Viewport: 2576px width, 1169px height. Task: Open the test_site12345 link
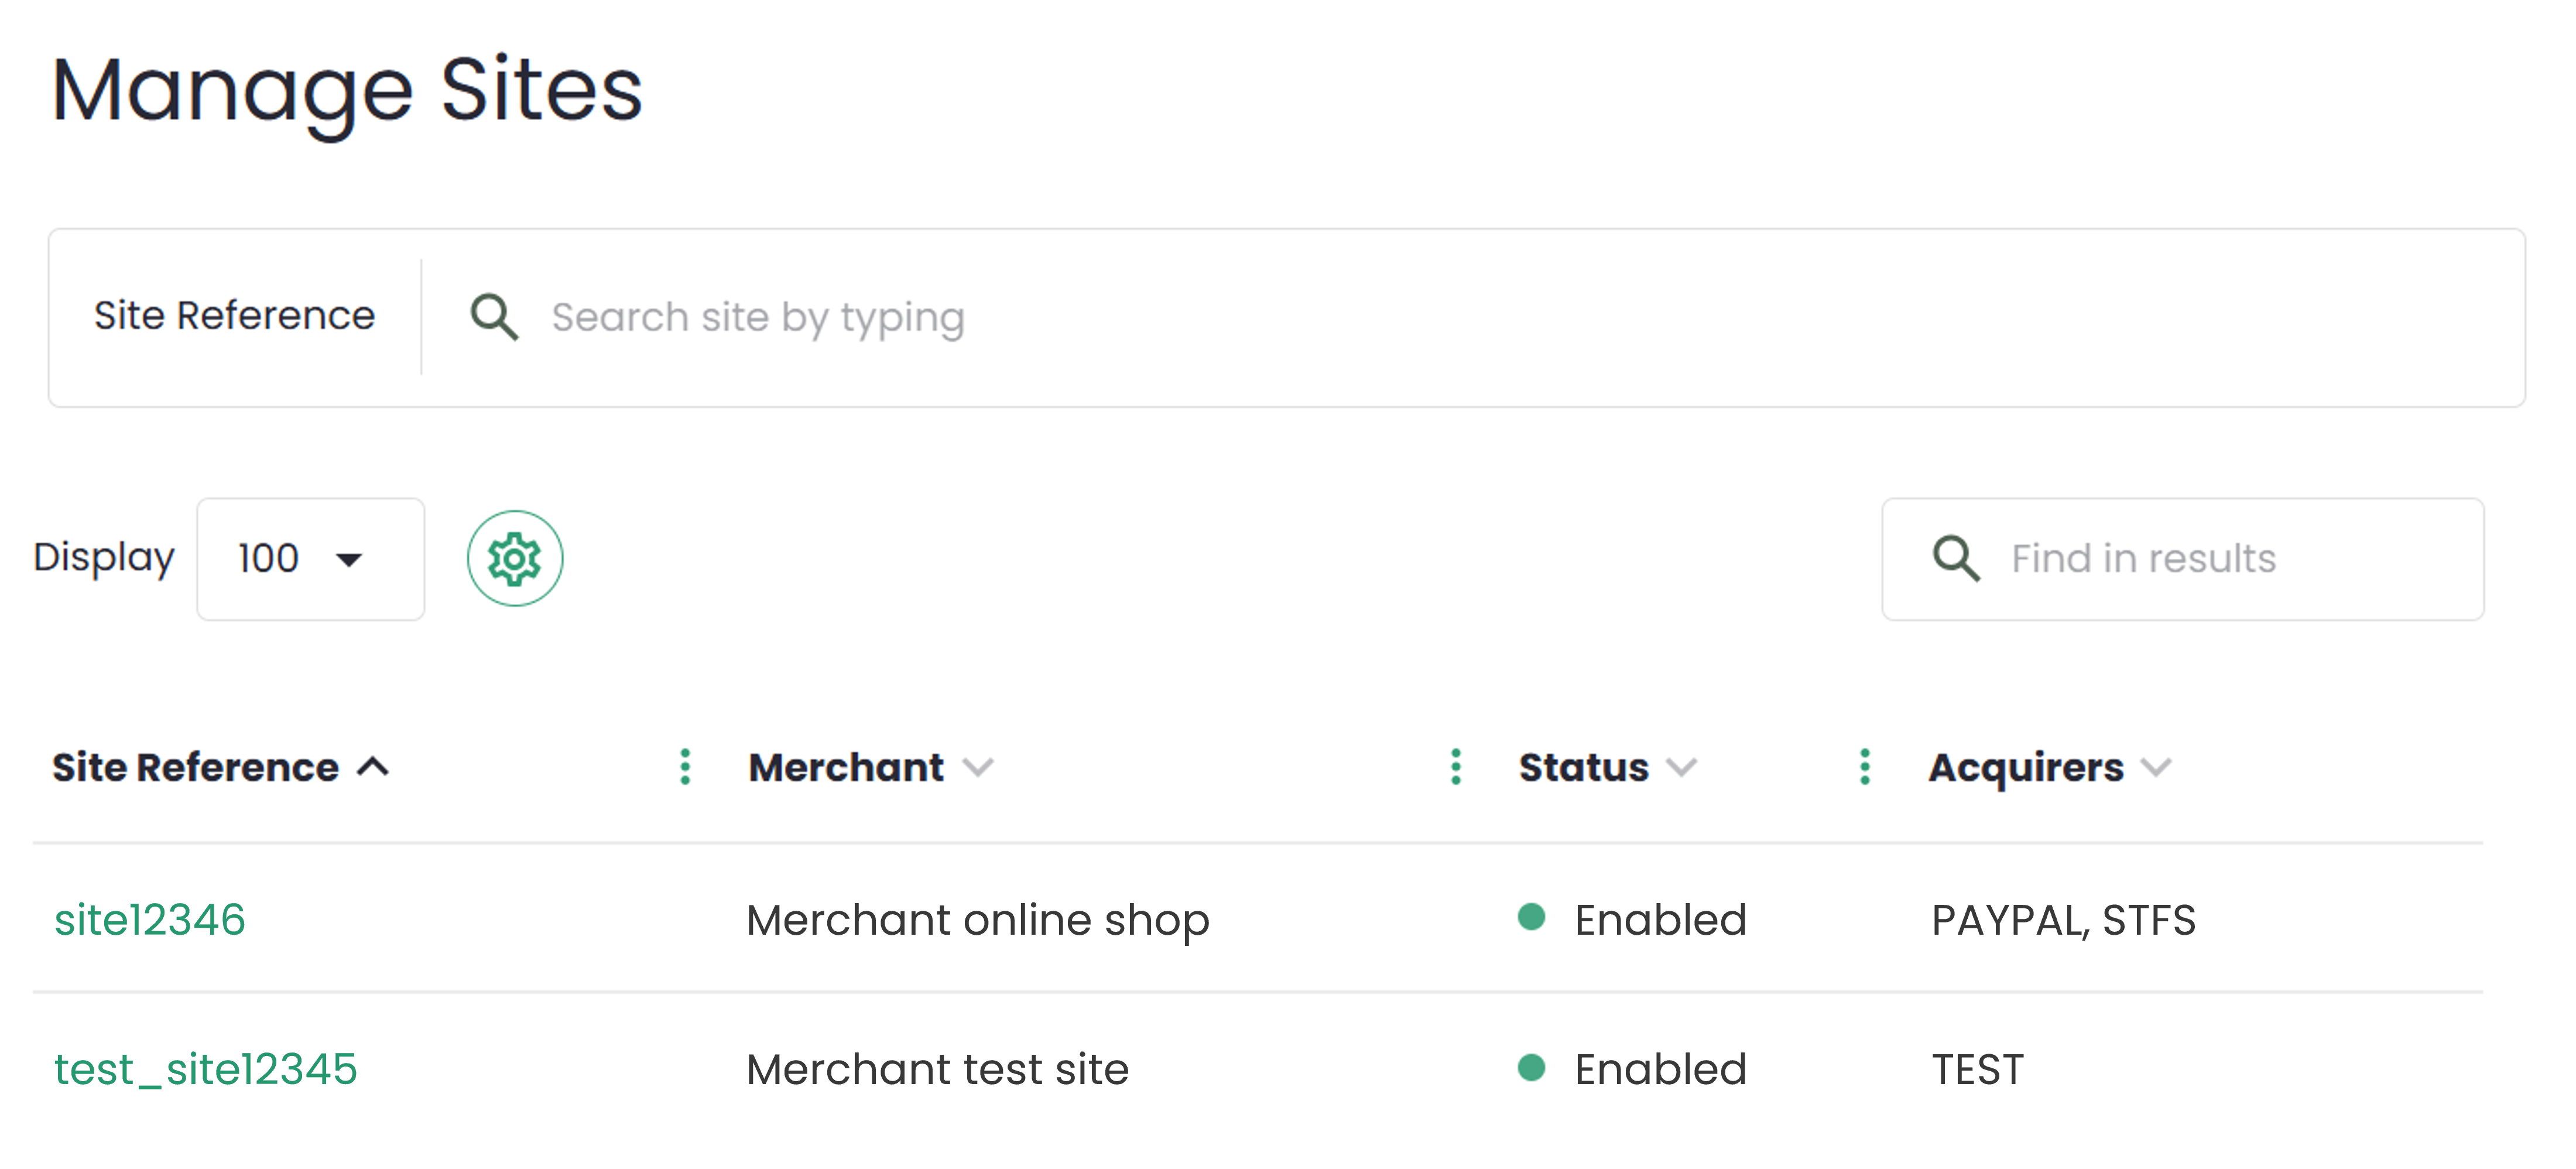coord(205,1069)
